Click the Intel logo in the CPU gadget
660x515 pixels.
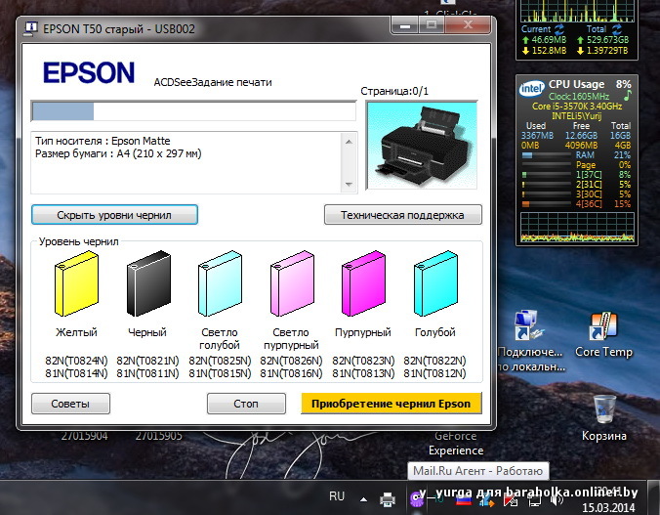coord(532,89)
